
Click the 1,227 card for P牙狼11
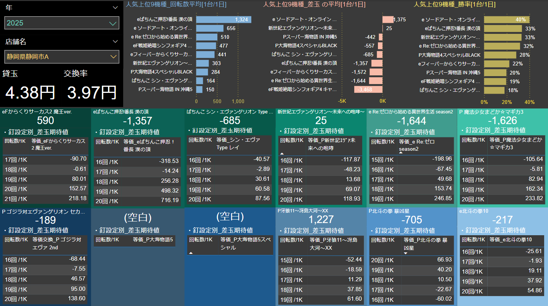321,220
